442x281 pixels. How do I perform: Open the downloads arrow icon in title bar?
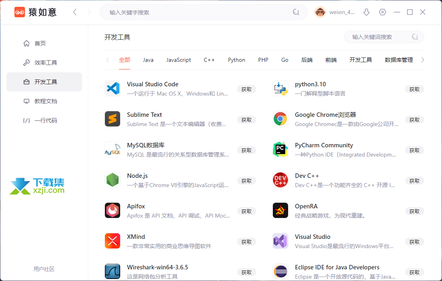coord(366,12)
